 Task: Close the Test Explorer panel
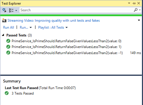pos(139,3)
